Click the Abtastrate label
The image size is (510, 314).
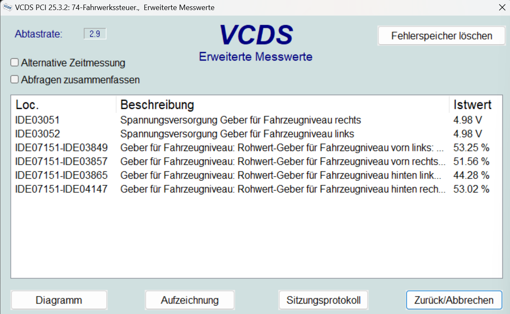[38, 34]
